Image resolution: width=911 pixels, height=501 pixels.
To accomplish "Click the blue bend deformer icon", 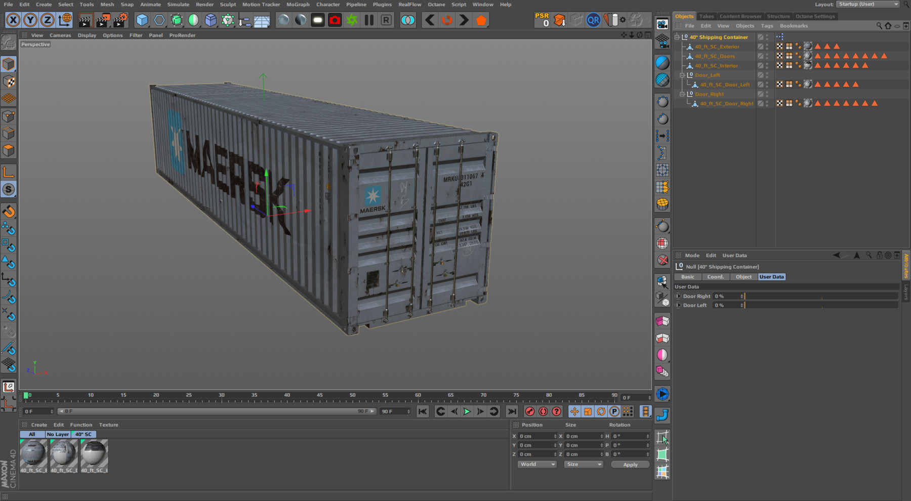I will [662, 415].
